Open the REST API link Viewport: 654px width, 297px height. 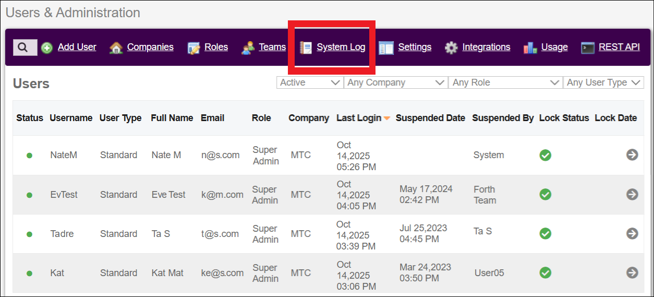click(619, 47)
